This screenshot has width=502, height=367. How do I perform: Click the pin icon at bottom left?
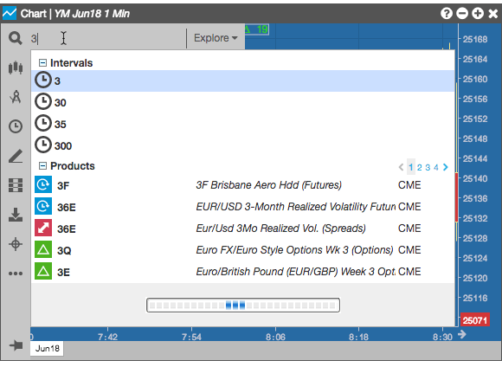pyautogui.click(x=16, y=345)
